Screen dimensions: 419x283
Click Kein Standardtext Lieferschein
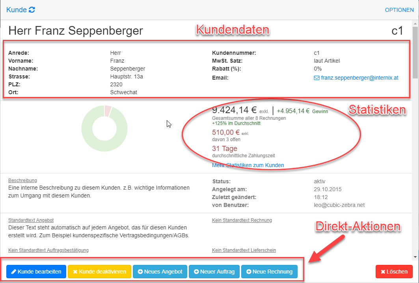pyautogui.click(x=244, y=250)
